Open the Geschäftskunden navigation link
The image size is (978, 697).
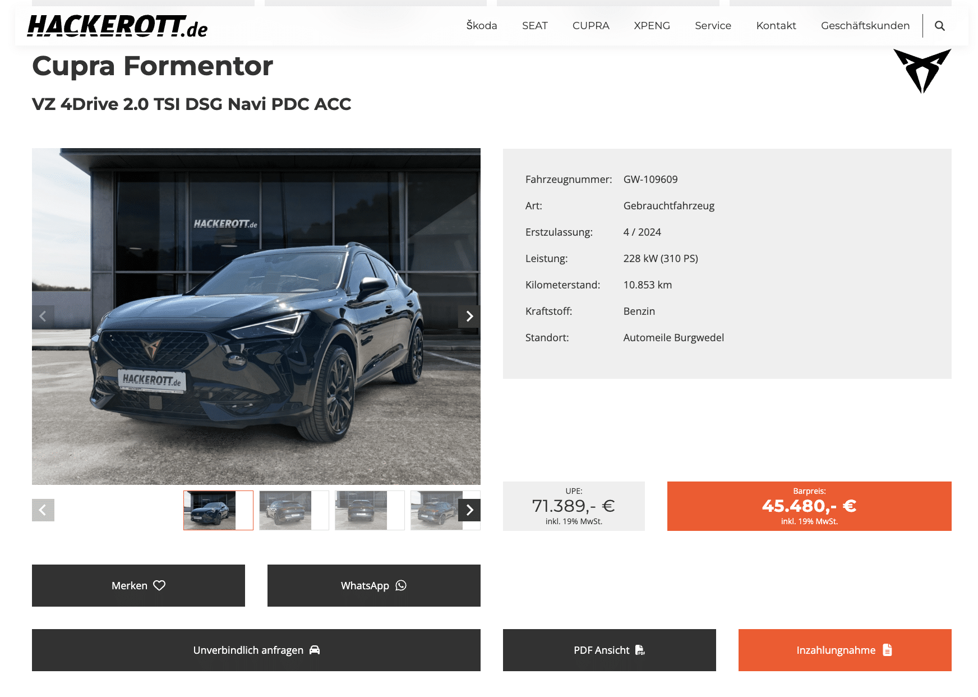pyautogui.click(x=865, y=26)
